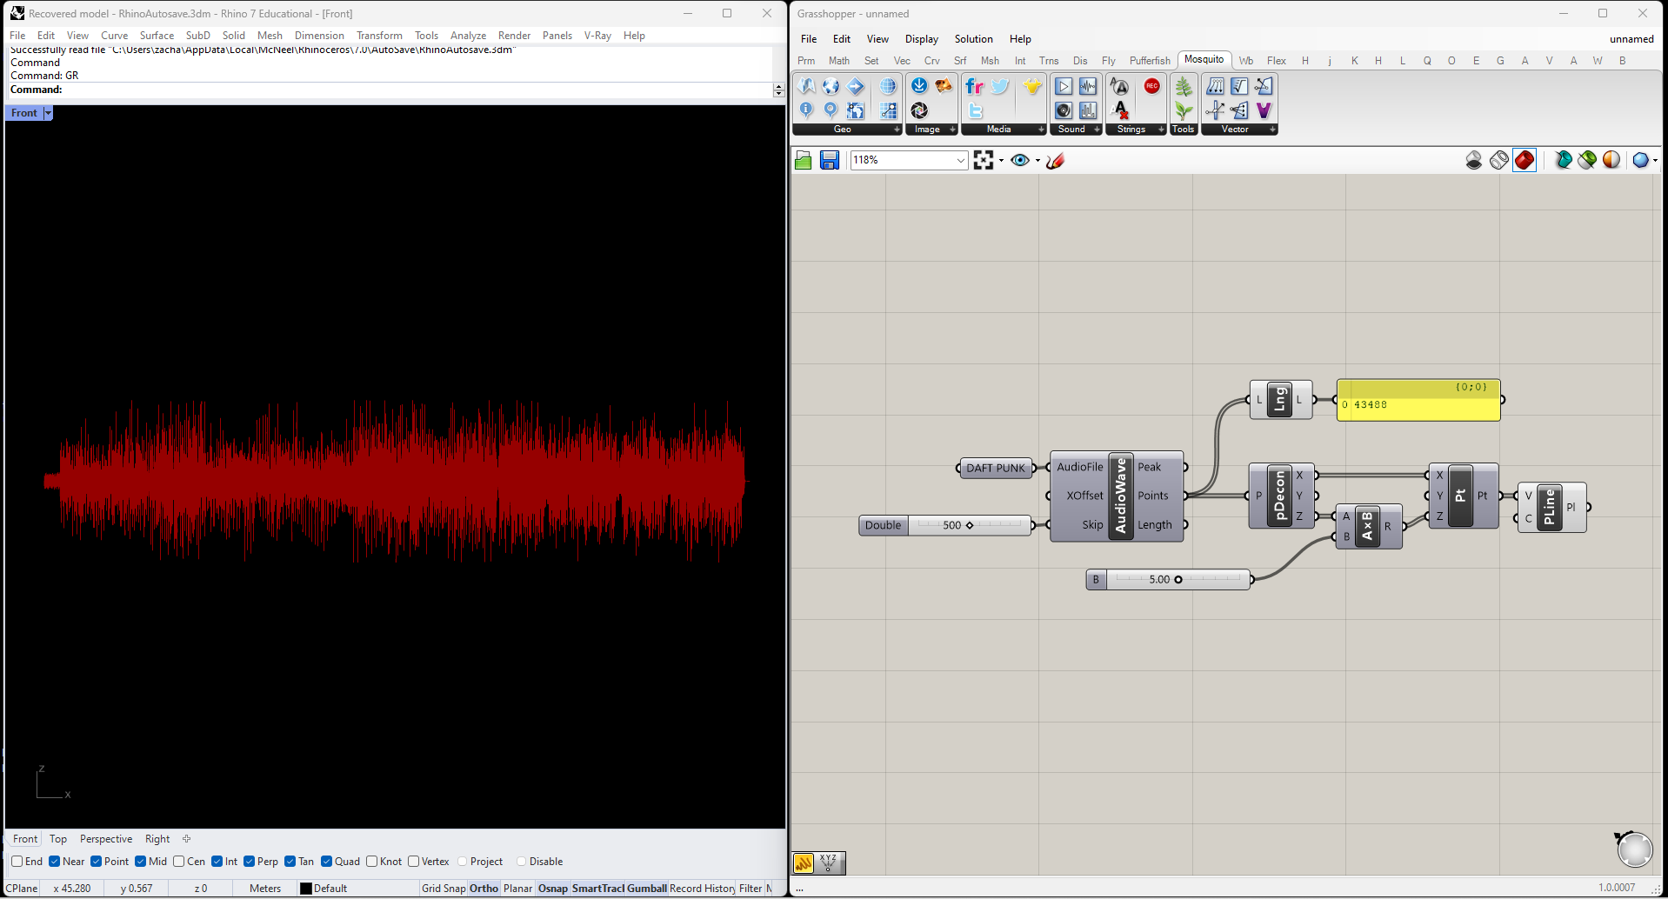This screenshot has width=1668, height=899.
Task: Open the 118% zoom level dropdown
Action: (x=960, y=160)
